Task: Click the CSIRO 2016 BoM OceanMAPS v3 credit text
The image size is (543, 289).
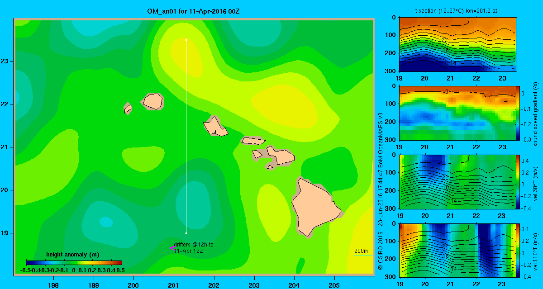Action: click(381, 191)
